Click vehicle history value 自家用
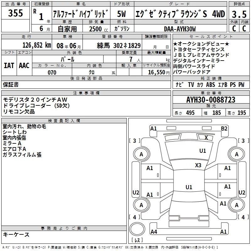 (x=67, y=29)
